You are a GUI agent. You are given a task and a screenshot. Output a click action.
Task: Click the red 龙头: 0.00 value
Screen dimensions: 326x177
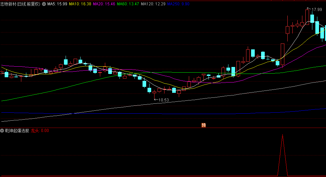pyautogui.click(x=40, y=131)
